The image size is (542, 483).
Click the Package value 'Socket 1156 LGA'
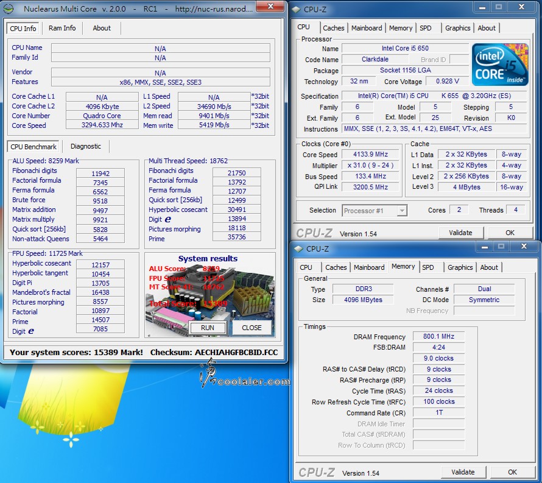(405, 70)
